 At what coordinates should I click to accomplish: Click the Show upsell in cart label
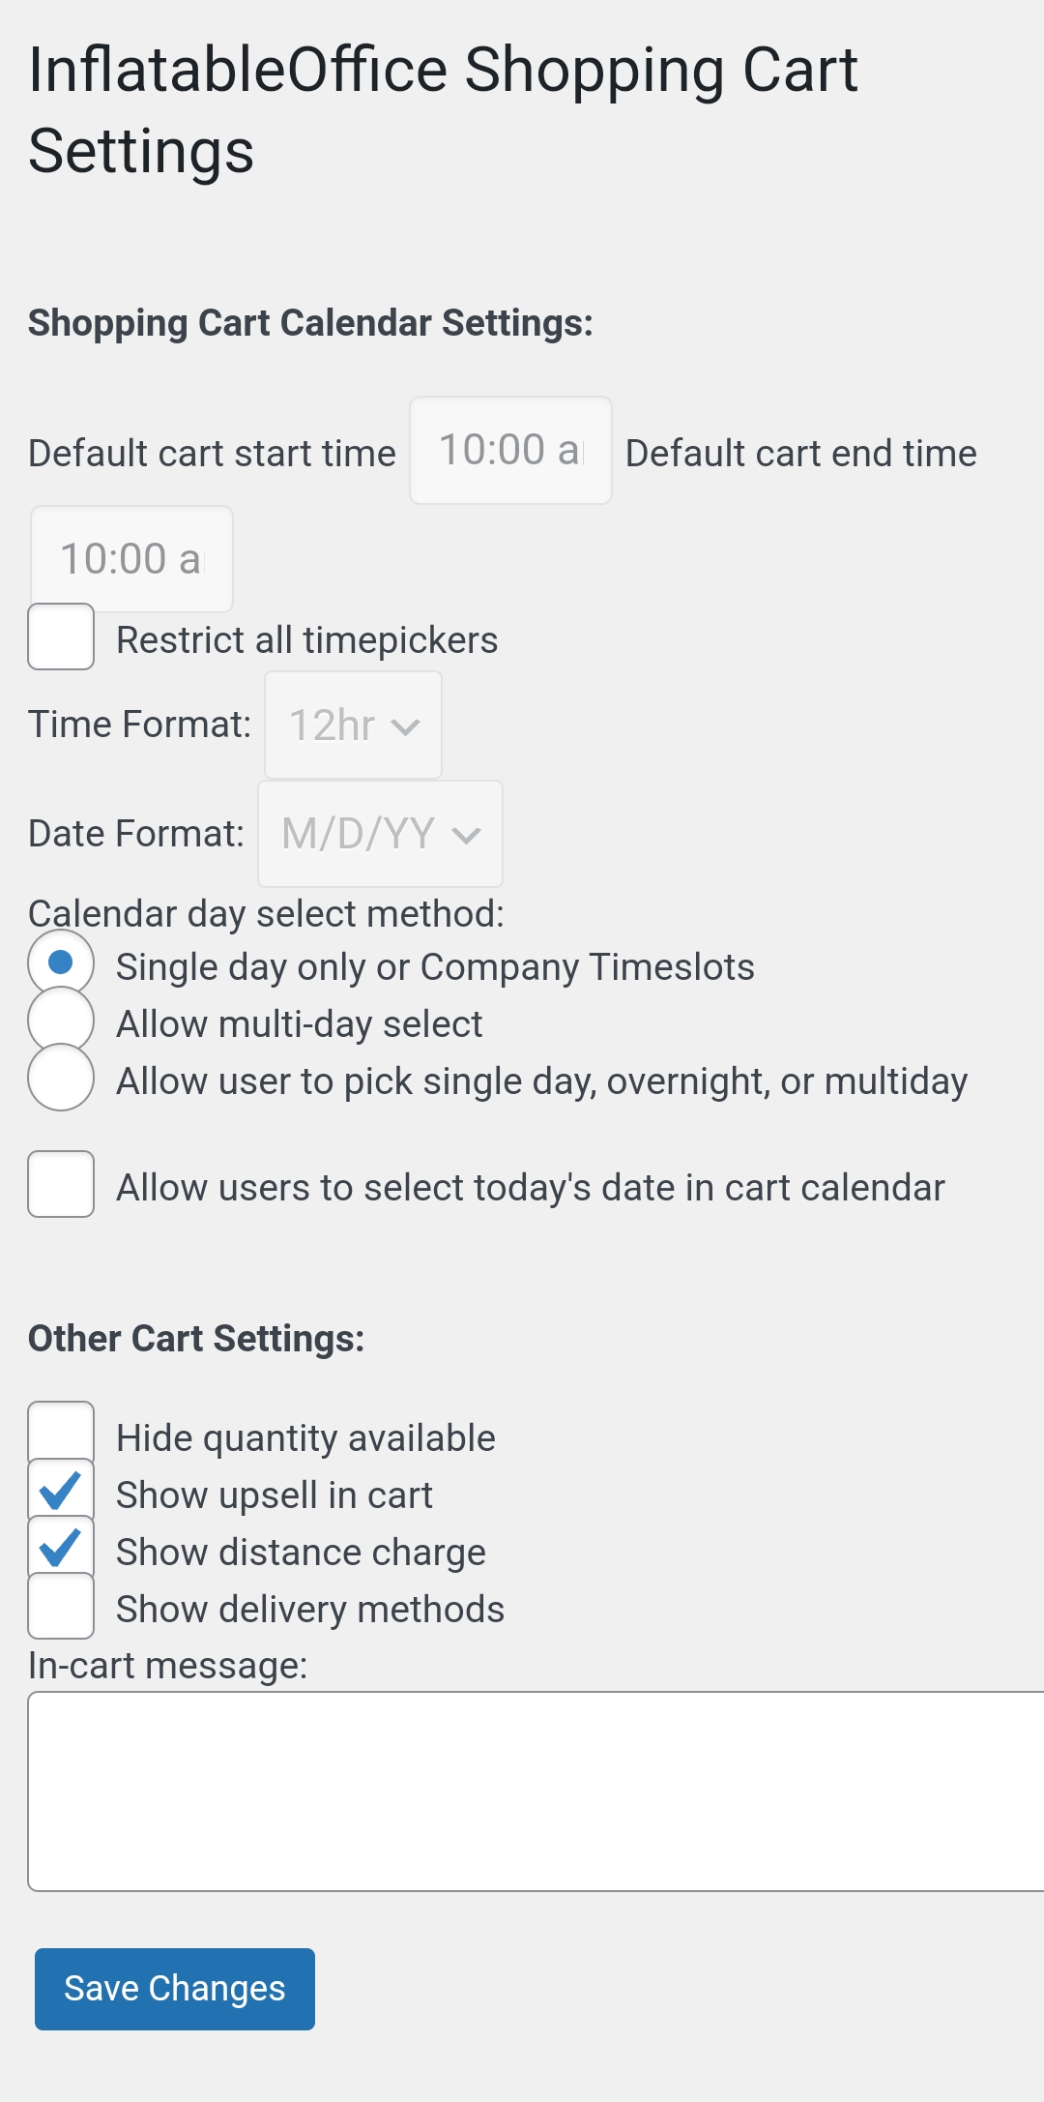(274, 1495)
